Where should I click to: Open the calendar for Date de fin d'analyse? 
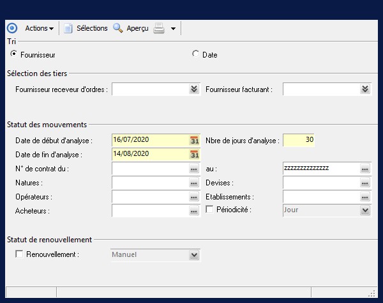point(195,154)
